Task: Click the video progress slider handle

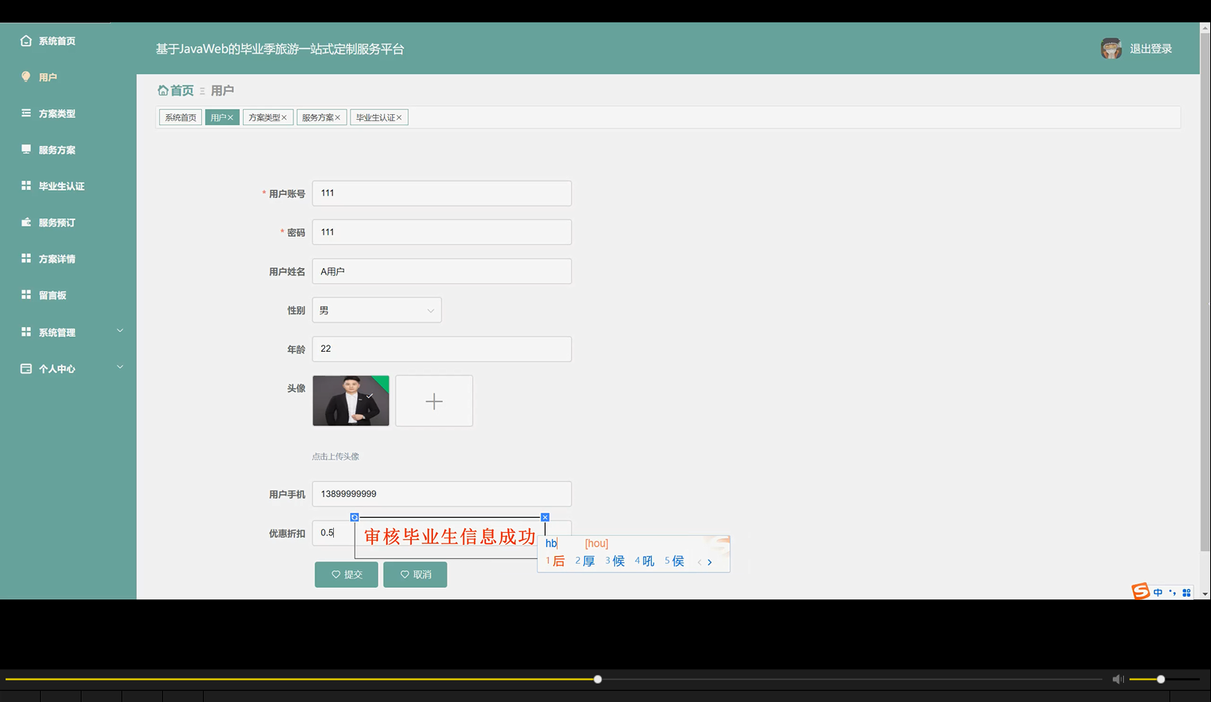Action: [x=598, y=680]
